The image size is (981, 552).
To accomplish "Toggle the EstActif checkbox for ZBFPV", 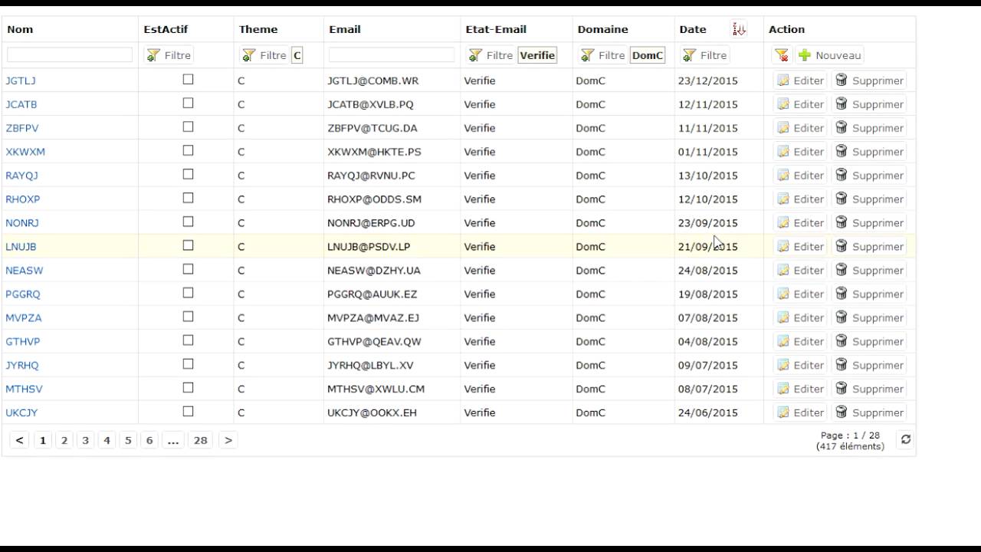I will tap(188, 127).
